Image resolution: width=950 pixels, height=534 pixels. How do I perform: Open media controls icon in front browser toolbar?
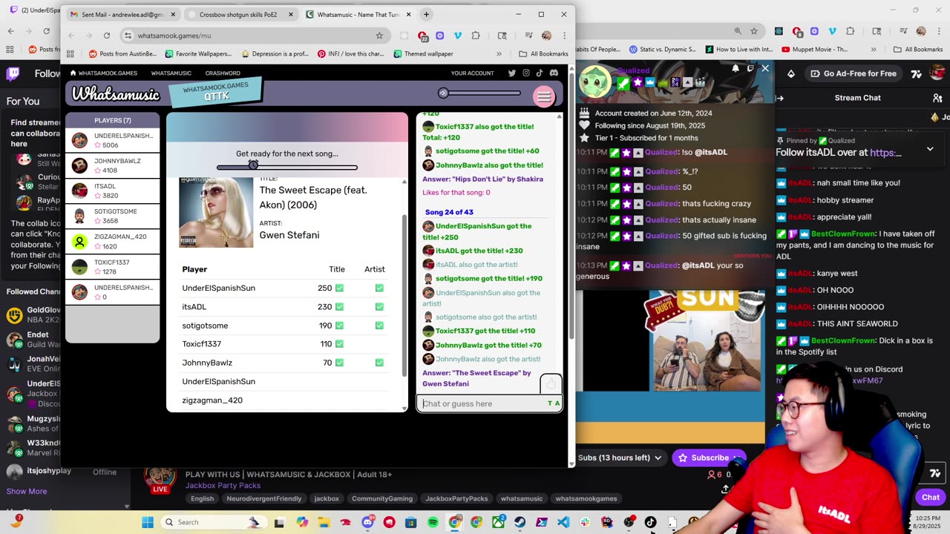coord(528,36)
